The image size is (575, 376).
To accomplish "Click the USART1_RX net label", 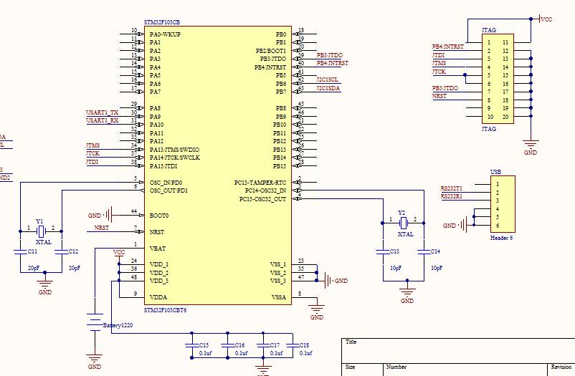I will [x=103, y=120].
